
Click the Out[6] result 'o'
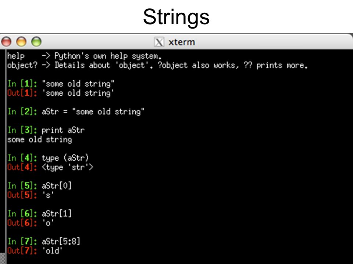tap(48, 223)
